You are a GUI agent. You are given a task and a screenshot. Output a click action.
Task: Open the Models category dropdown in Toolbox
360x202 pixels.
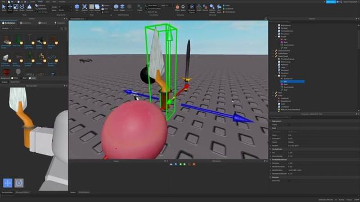(x=7, y=29)
